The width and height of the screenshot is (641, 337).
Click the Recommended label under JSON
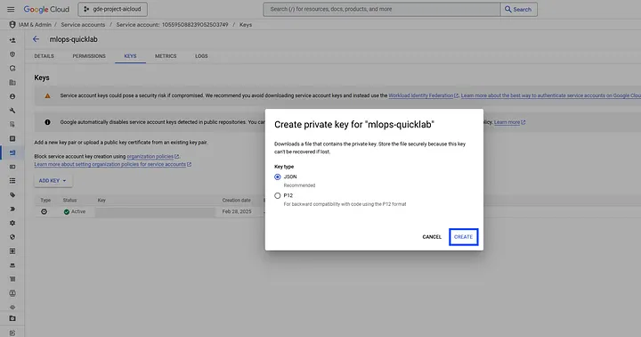299,185
